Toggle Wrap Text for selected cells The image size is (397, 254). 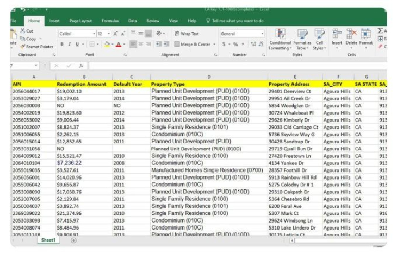point(186,34)
